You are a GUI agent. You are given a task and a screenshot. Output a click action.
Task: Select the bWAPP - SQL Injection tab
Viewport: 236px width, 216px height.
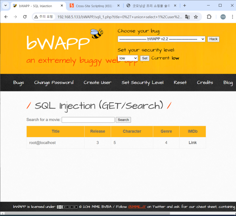[35, 6]
